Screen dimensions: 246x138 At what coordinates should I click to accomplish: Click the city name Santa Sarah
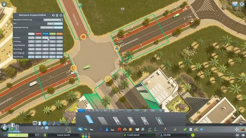pos(63,135)
